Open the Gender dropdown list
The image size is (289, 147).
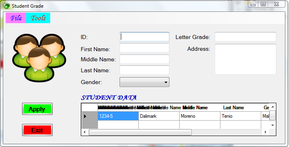point(144,82)
